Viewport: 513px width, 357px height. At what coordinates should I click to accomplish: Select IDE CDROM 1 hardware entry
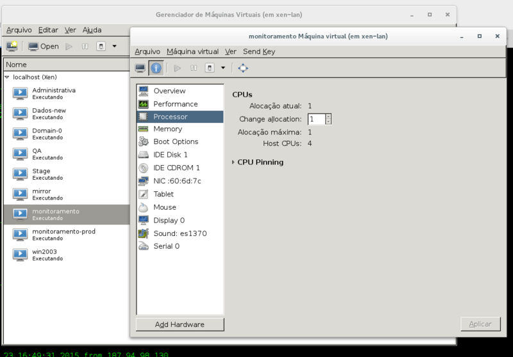[180, 168]
